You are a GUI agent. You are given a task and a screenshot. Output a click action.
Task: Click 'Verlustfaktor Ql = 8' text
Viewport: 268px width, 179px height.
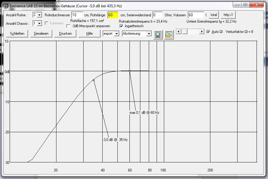(239, 32)
